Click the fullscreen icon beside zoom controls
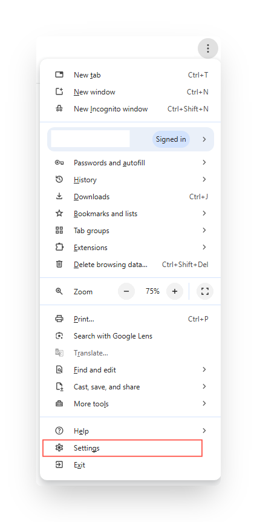This screenshot has height=522, width=257. pyautogui.click(x=205, y=292)
